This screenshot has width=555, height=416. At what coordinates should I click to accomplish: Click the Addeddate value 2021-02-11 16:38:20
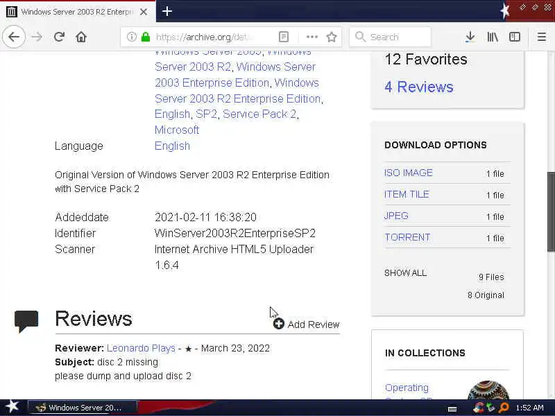click(205, 217)
